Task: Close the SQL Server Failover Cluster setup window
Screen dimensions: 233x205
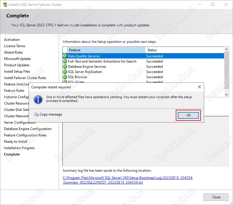Action: 226,4
